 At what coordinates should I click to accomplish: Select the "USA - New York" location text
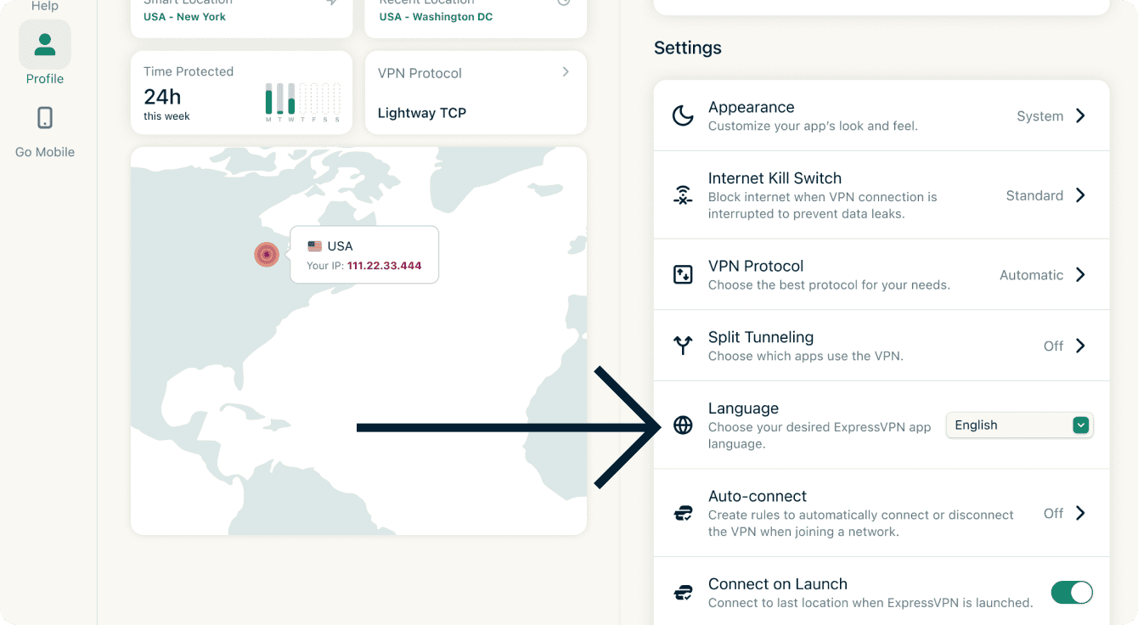[184, 17]
